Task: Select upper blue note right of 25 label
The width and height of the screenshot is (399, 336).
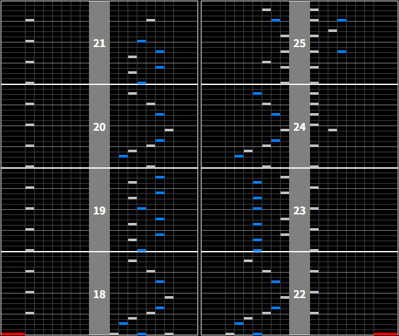Action: pyautogui.click(x=341, y=20)
